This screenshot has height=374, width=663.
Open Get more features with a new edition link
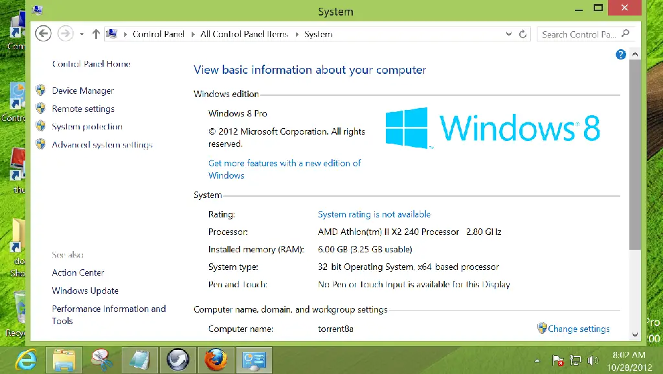(x=285, y=169)
